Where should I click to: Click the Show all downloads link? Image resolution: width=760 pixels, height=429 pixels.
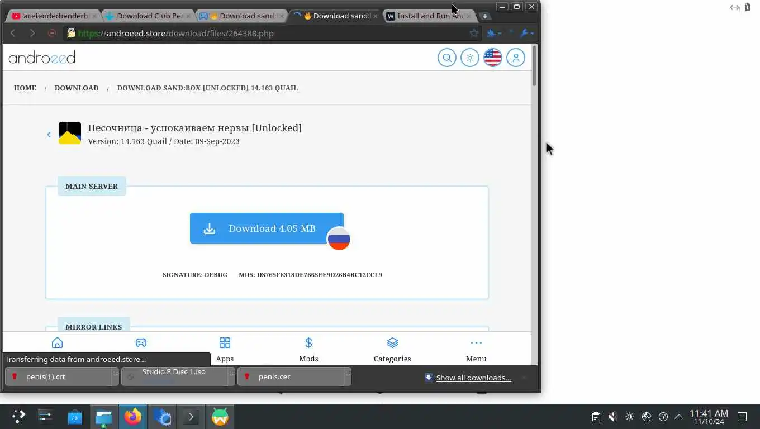[473, 378]
